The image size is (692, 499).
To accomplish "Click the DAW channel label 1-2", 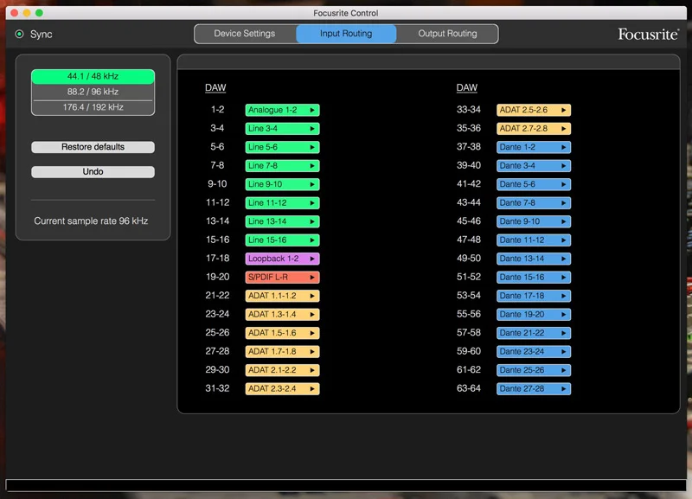I will 218,110.
